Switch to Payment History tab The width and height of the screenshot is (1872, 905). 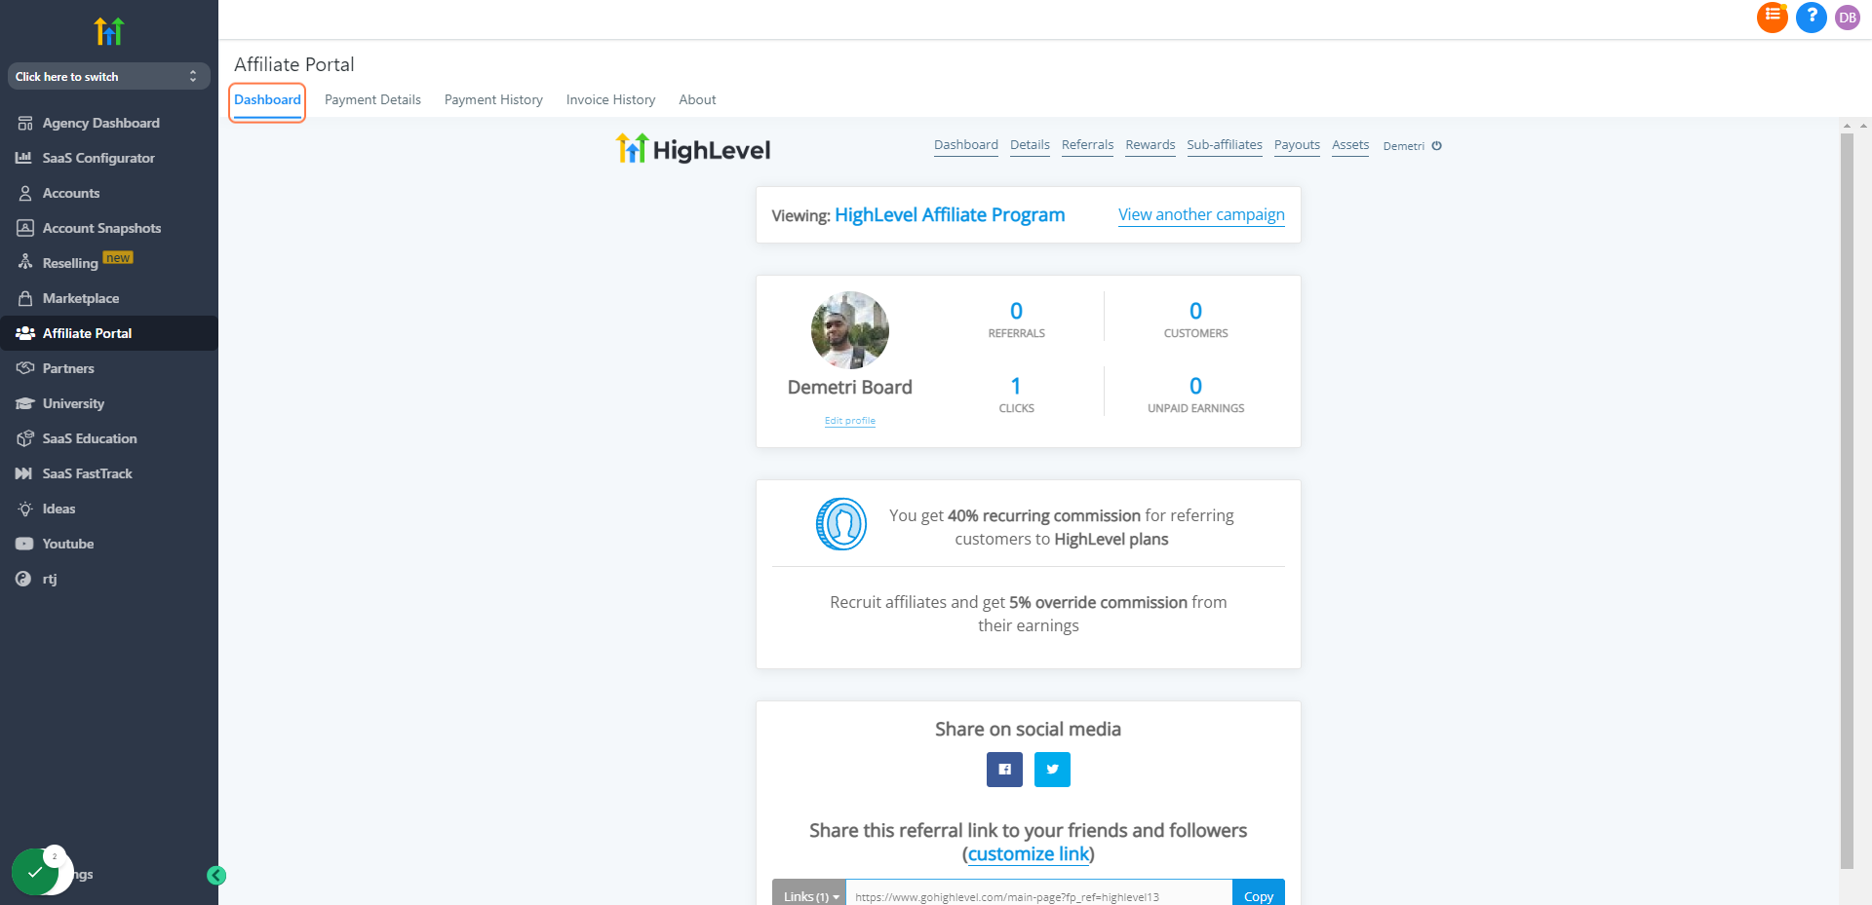493,99
